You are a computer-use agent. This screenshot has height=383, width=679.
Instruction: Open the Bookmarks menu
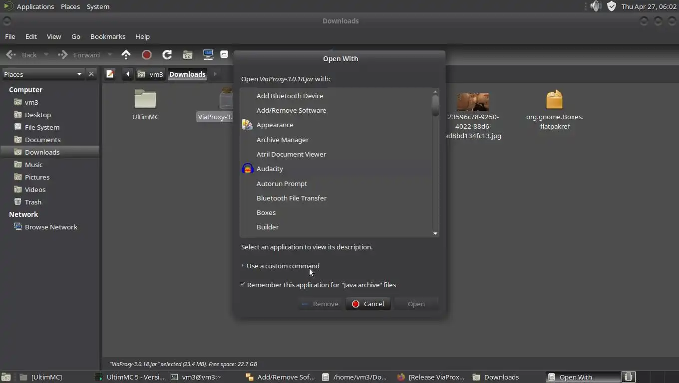coord(108,36)
